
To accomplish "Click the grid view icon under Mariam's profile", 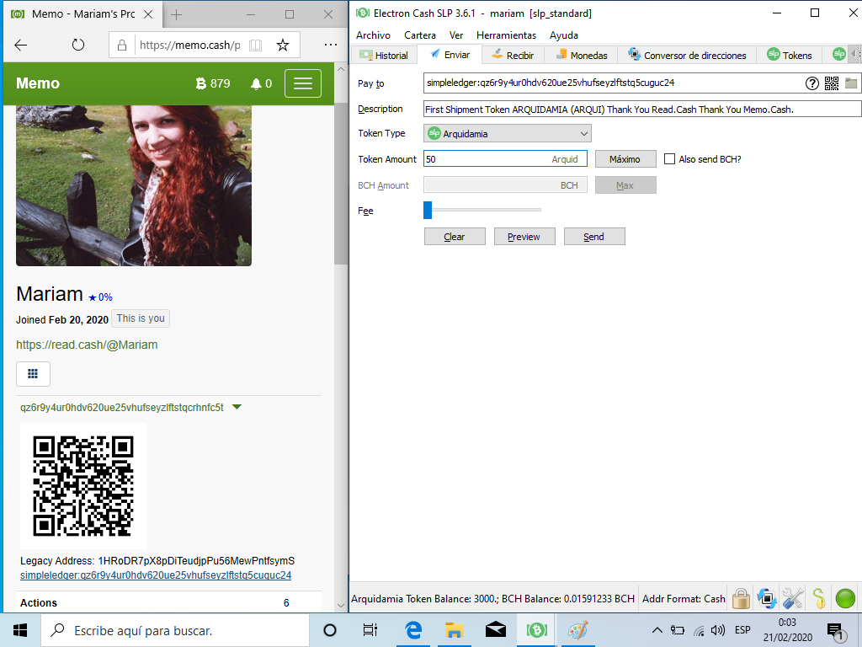I will click(x=33, y=374).
